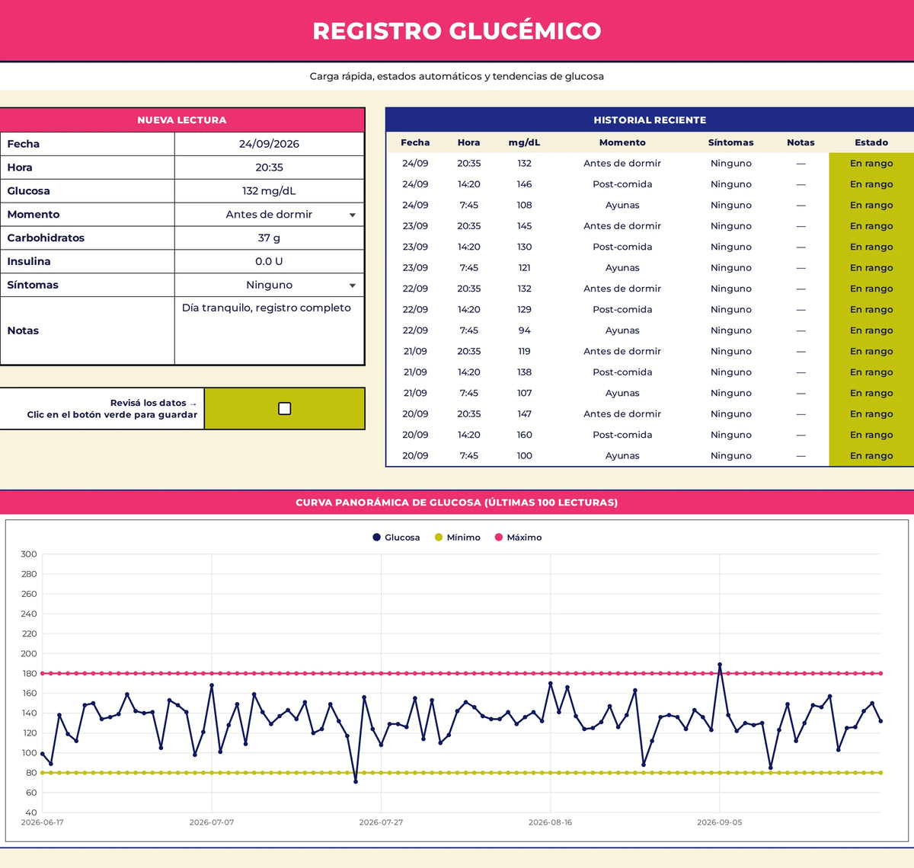
Task: Click the 2026-09-05 axis date label
Action: [720, 822]
